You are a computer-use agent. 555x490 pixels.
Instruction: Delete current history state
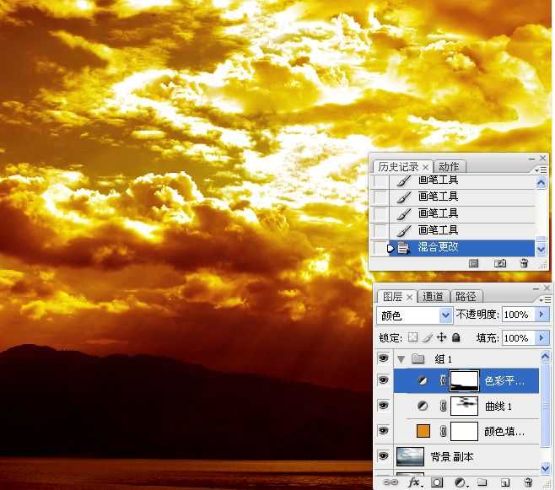pos(524,263)
